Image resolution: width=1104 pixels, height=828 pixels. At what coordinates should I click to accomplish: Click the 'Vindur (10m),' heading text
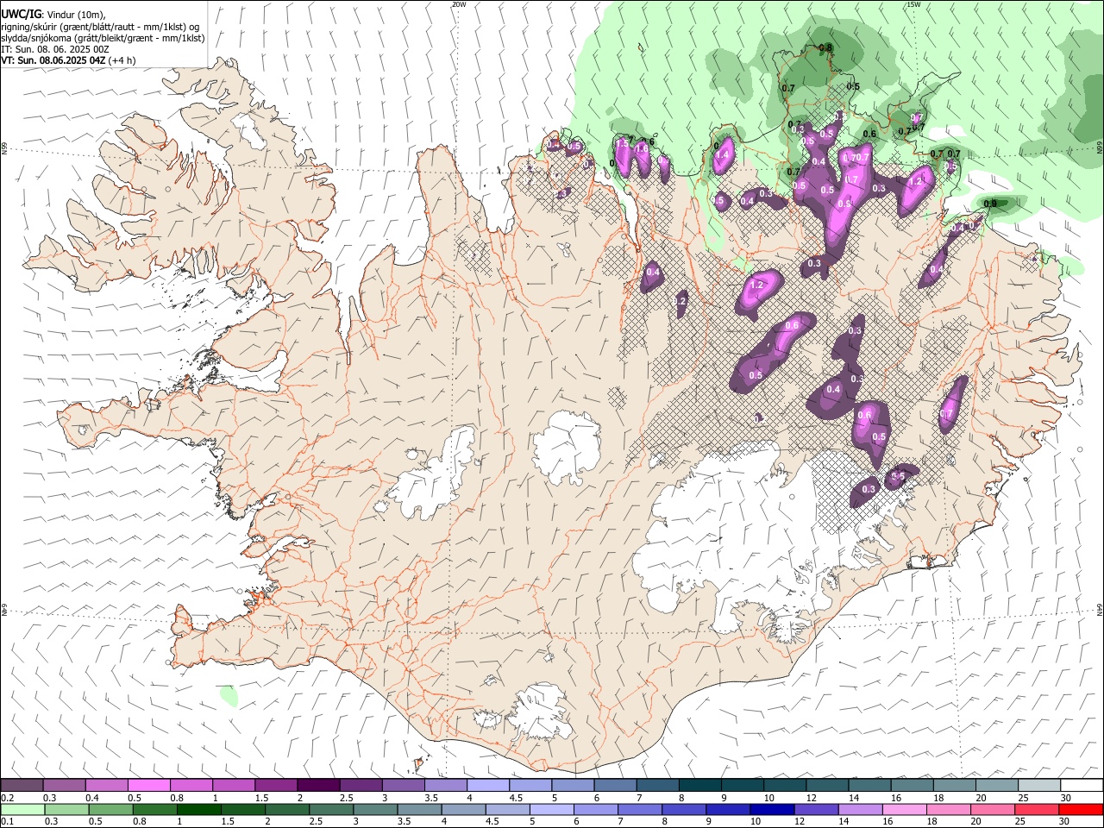point(76,14)
